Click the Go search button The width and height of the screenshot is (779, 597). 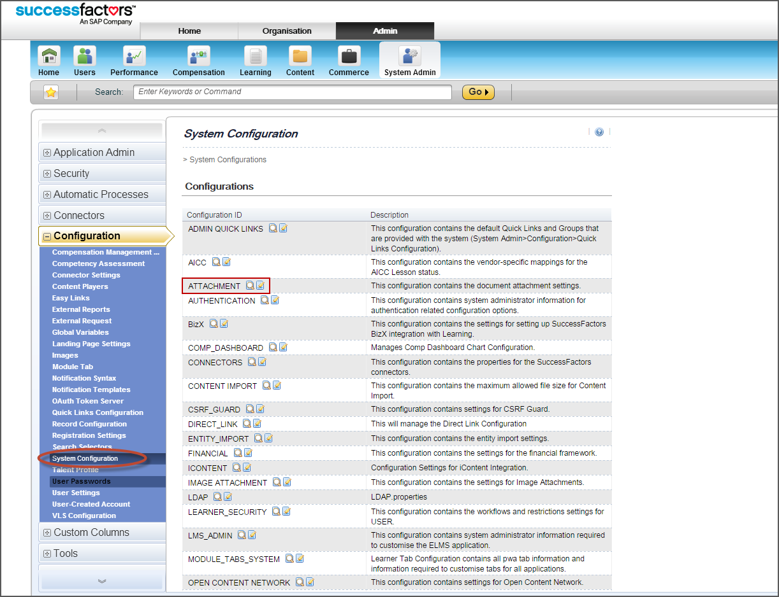coord(478,92)
